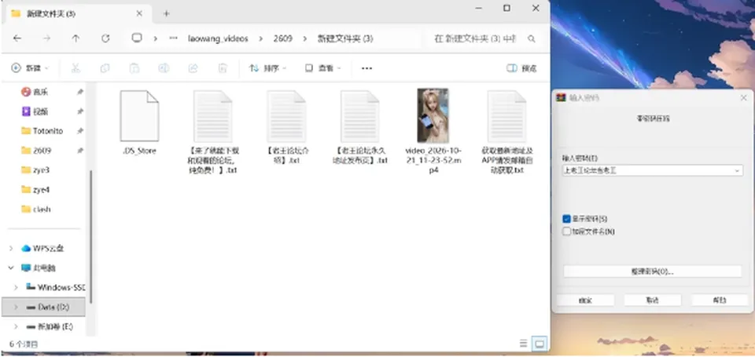Select the 【来了就能下载和观看的论坛，纯免费！】.txt file
This screenshot has width=755, height=357.
(213, 132)
